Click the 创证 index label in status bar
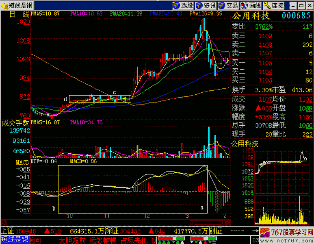Image resolution: width=314 pixels, height=244 pixels. 215,231
